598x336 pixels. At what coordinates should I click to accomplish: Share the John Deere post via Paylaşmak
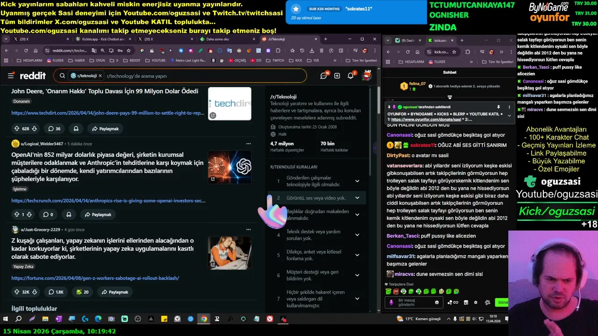[105, 128]
